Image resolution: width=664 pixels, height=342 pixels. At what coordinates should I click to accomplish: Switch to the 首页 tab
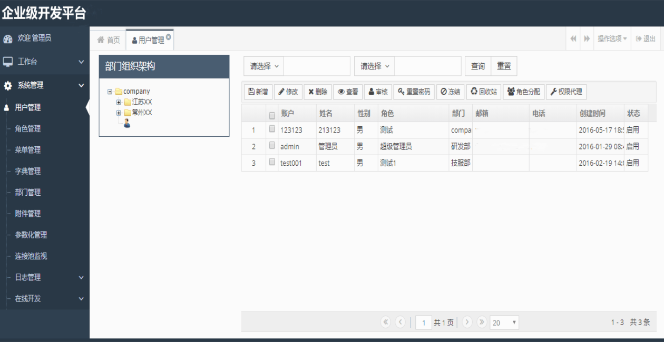109,38
